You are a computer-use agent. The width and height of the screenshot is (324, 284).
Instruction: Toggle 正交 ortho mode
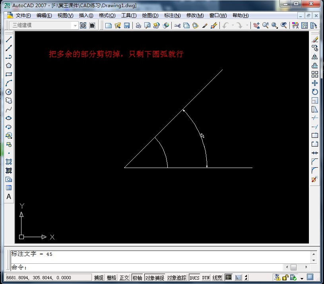tap(124, 278)
